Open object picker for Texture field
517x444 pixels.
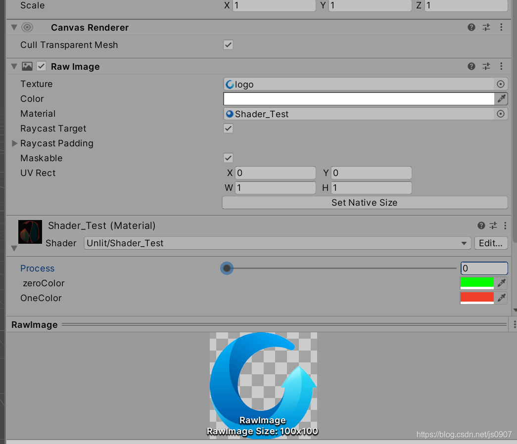[x=501, y=84]
